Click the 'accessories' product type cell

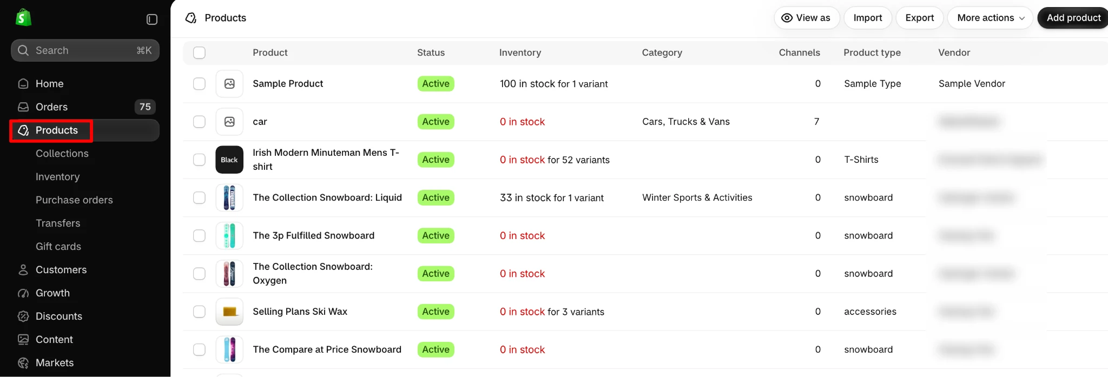coord(870,312)
